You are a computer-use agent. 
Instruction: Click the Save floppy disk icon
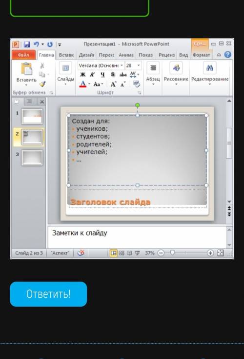tap(27, 44)
